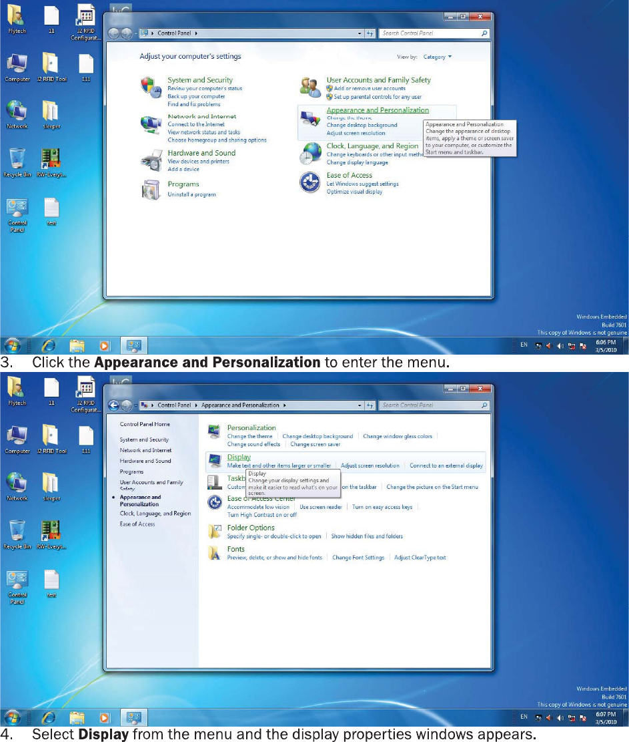The image size is (629, 742).
Task: Open the Display heading link
Action: coord(239,457)
